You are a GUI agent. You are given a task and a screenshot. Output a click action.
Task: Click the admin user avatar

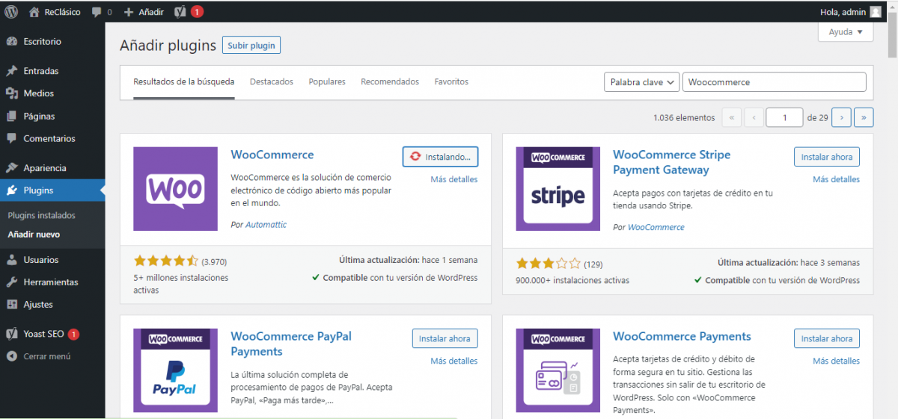click(x=875, y=12)
